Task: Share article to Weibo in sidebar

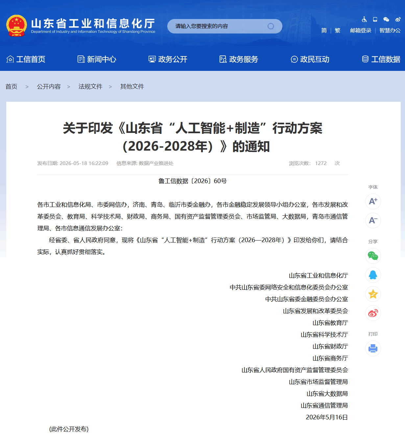Action: [373, 313]
